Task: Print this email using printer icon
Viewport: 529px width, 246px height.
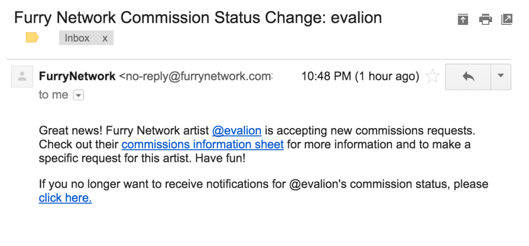Action: pos(485,20)
